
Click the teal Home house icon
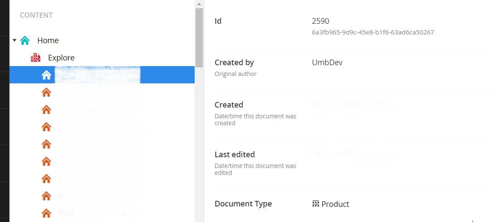pyautogui.click(x=25, y=40)
